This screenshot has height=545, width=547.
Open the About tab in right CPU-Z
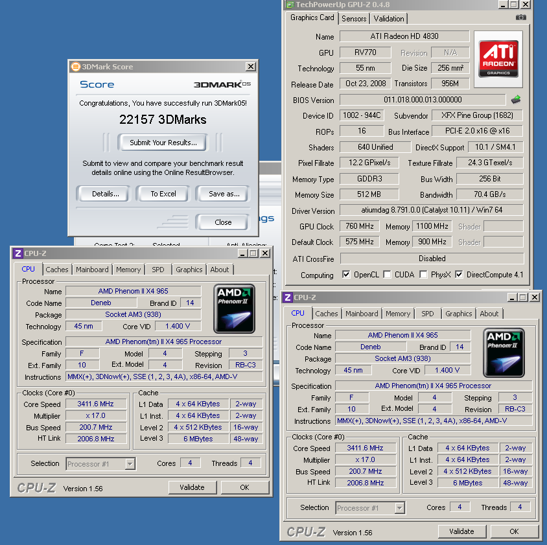[489, 314]
